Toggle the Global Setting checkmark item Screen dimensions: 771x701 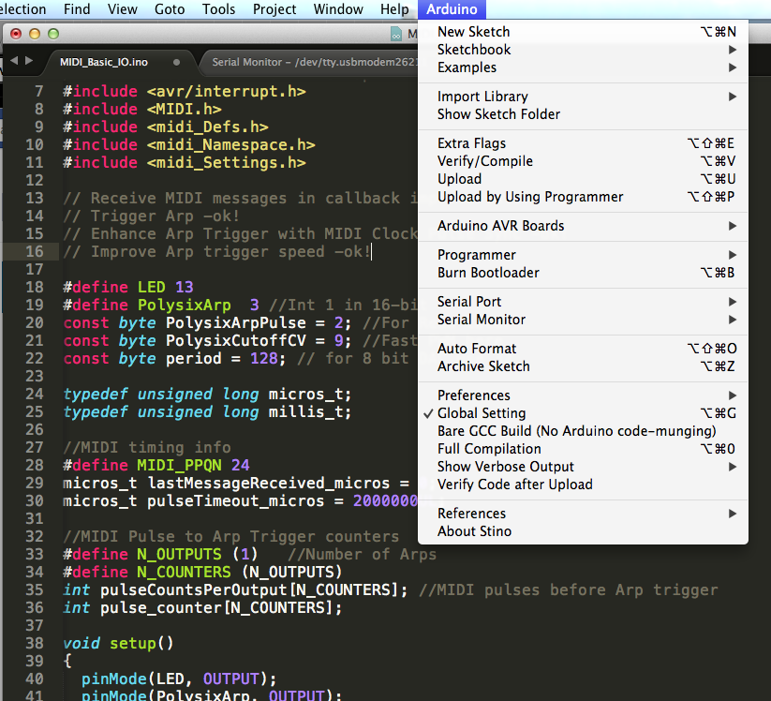(x=583, y=413)
